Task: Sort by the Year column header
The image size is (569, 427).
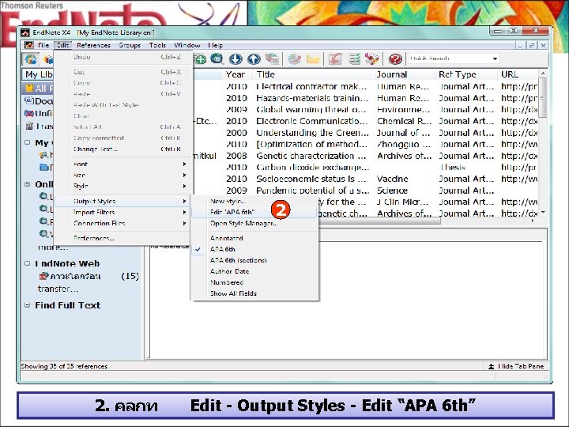Action: [237, 74]
